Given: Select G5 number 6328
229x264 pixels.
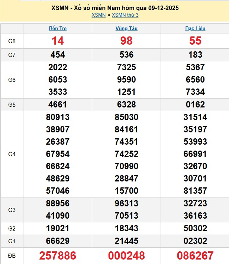Looking at the screenshot, I should click(126, 104).
